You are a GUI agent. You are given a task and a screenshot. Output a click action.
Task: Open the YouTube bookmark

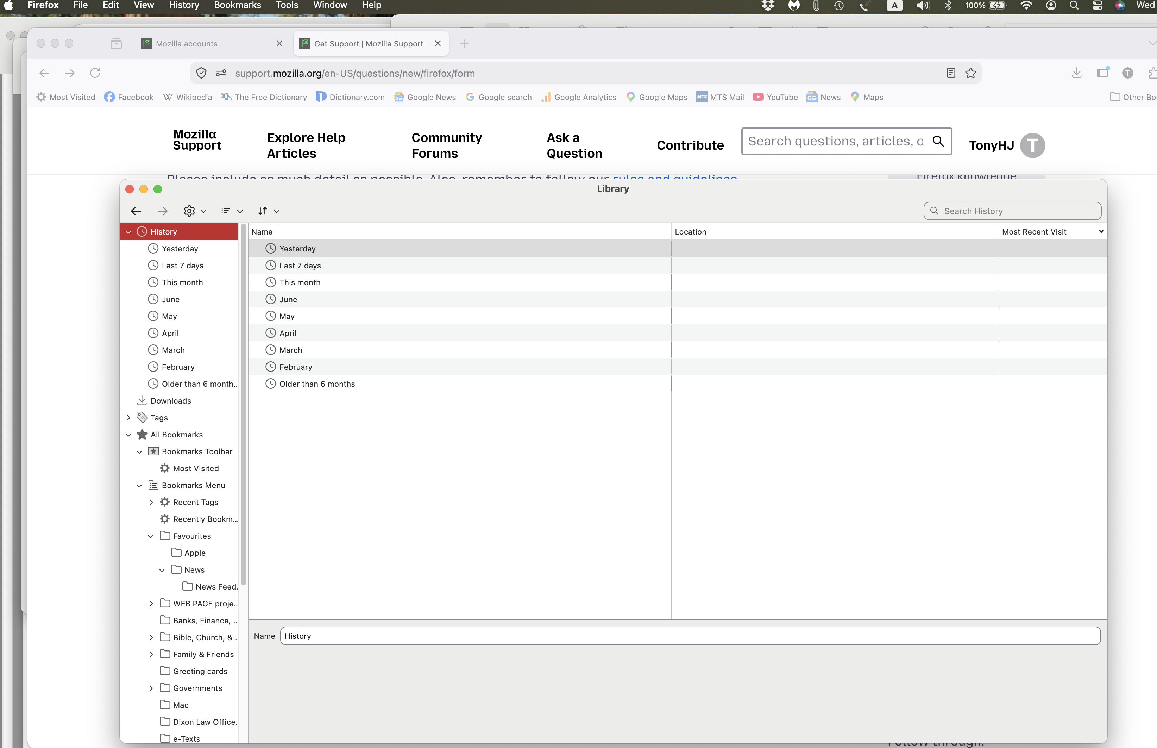pyautogui.click(x=775, y=97)
